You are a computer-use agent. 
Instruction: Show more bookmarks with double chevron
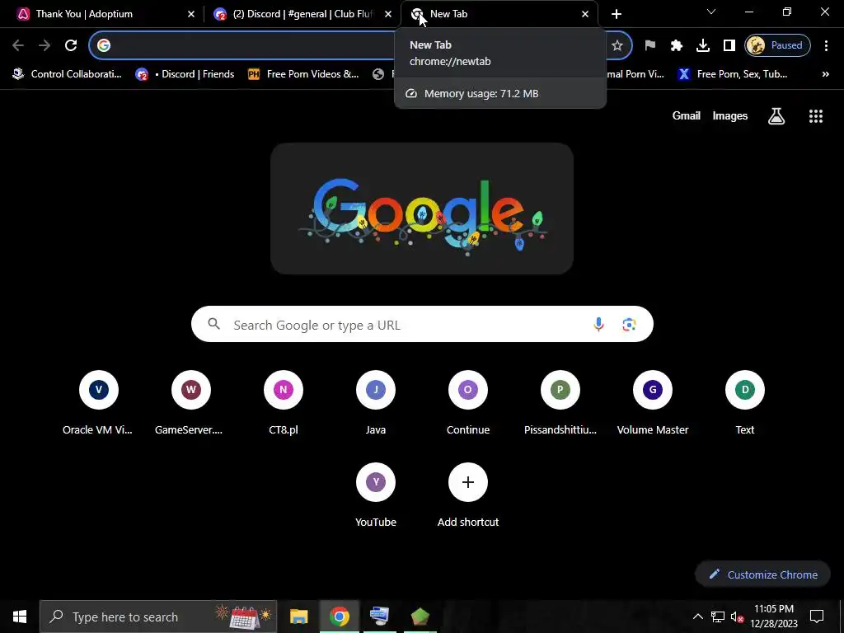[x=825, y=74]
